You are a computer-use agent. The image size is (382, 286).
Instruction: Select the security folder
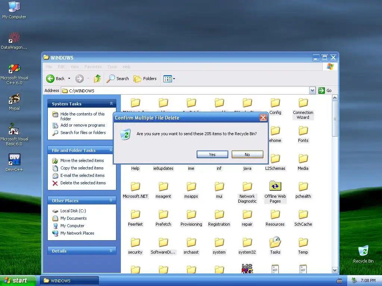pos(135,246)
